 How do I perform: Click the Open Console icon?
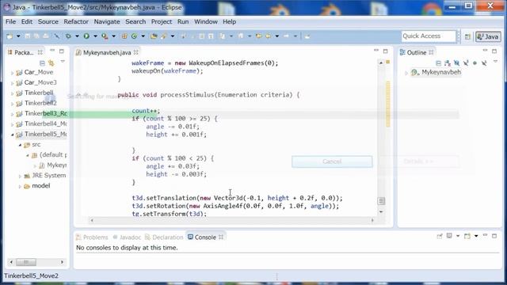click(467, 236)
